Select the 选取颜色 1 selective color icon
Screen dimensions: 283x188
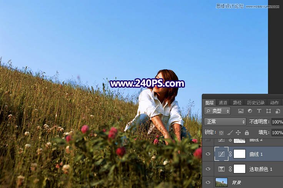tap(221, 169)
